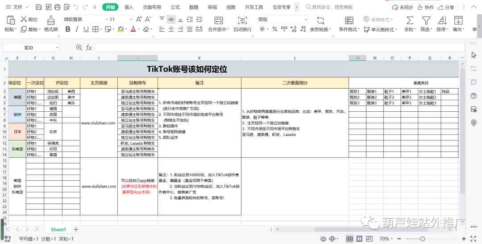Click the eraser clear-format icon
The height and width of the screenshot is (244, 482).
(x=146, y=29)
